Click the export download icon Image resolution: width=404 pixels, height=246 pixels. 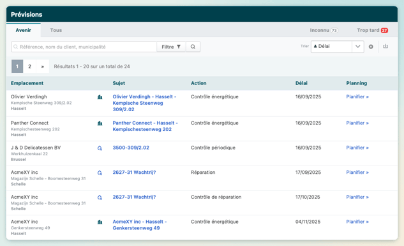tap(385, 47)
